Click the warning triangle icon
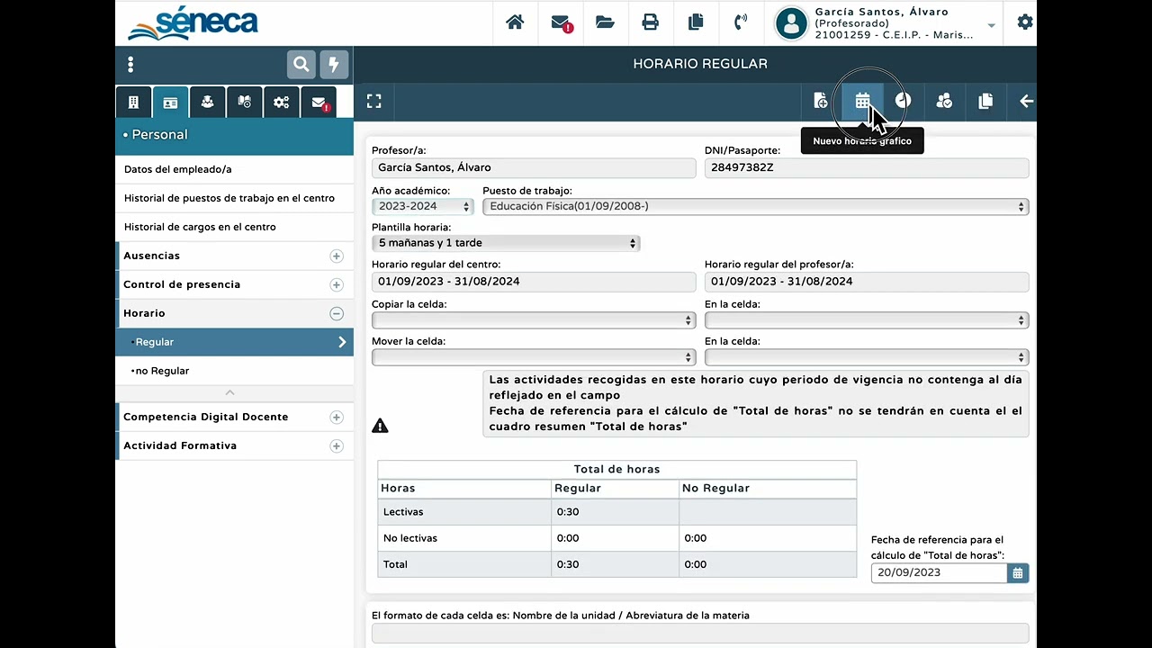This screenshot has height=648, width=1152. [380, 426]
